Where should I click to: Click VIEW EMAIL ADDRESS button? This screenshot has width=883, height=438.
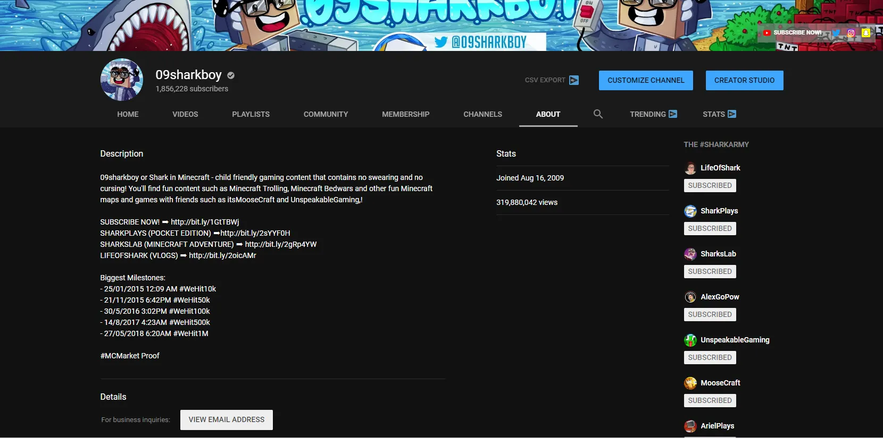(227, 420)
